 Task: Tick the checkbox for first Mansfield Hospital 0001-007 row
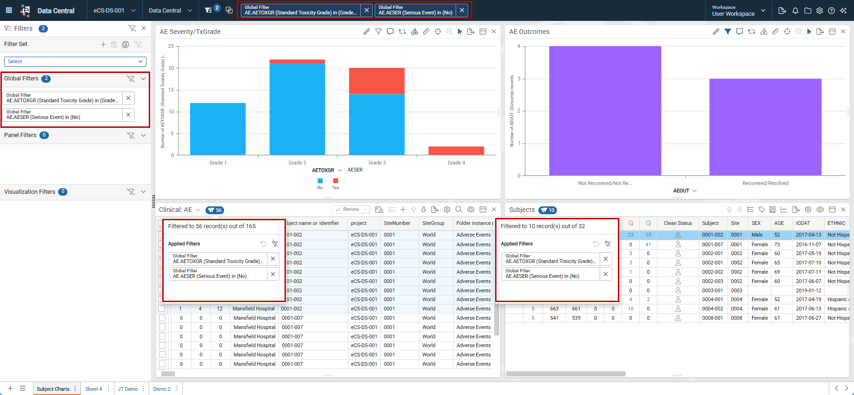(162, 318)
